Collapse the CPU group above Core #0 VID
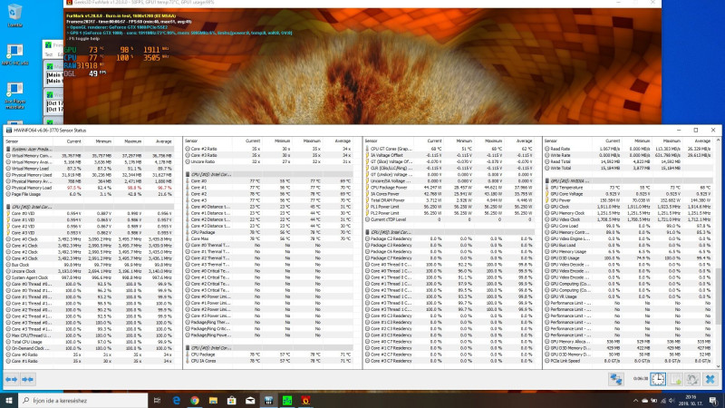 pyautogui.click(x=90, y=207)
